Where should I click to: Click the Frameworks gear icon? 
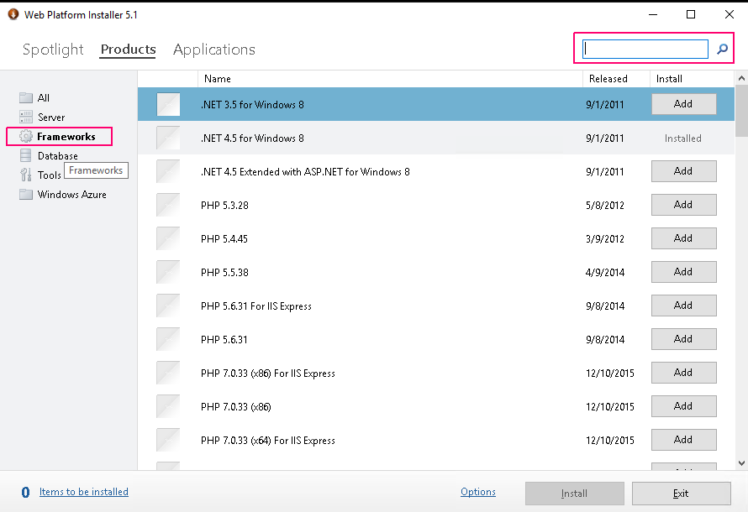point(26,137)
